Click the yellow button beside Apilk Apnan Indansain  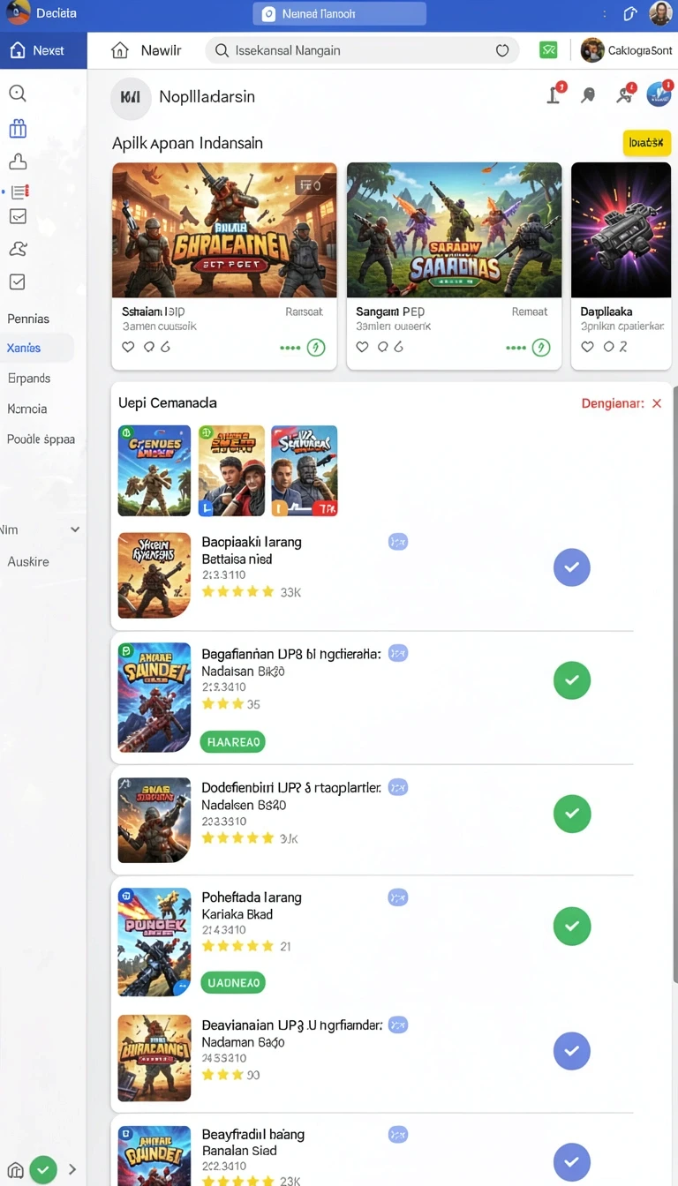(646, 143)
